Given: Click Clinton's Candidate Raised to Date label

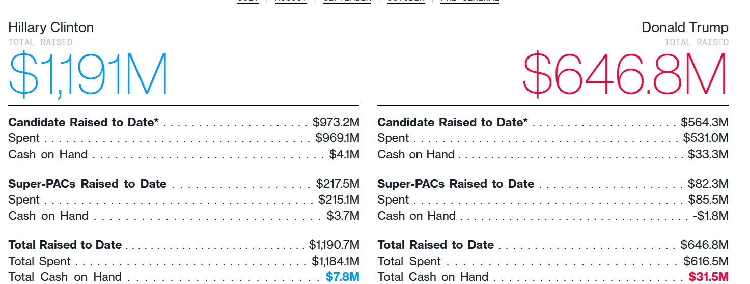Looking at the screenshot, I should click(84, 122).
